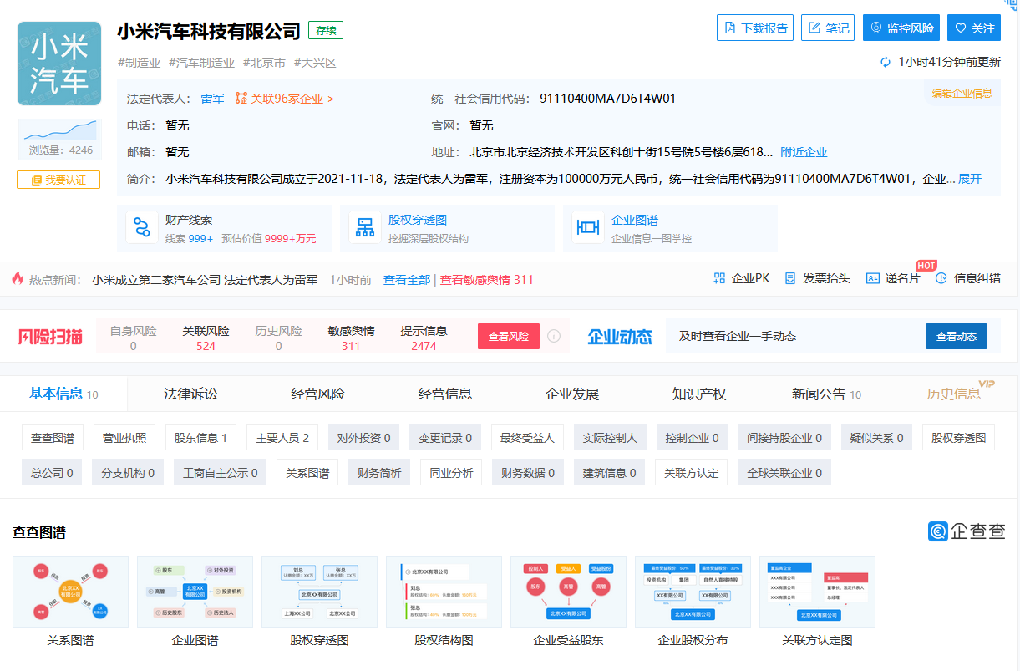This screenshot has width=1020, height=671.
Task: Switch to 经营风险 tab
Action: pyautogui.click(x=317, y=394)
